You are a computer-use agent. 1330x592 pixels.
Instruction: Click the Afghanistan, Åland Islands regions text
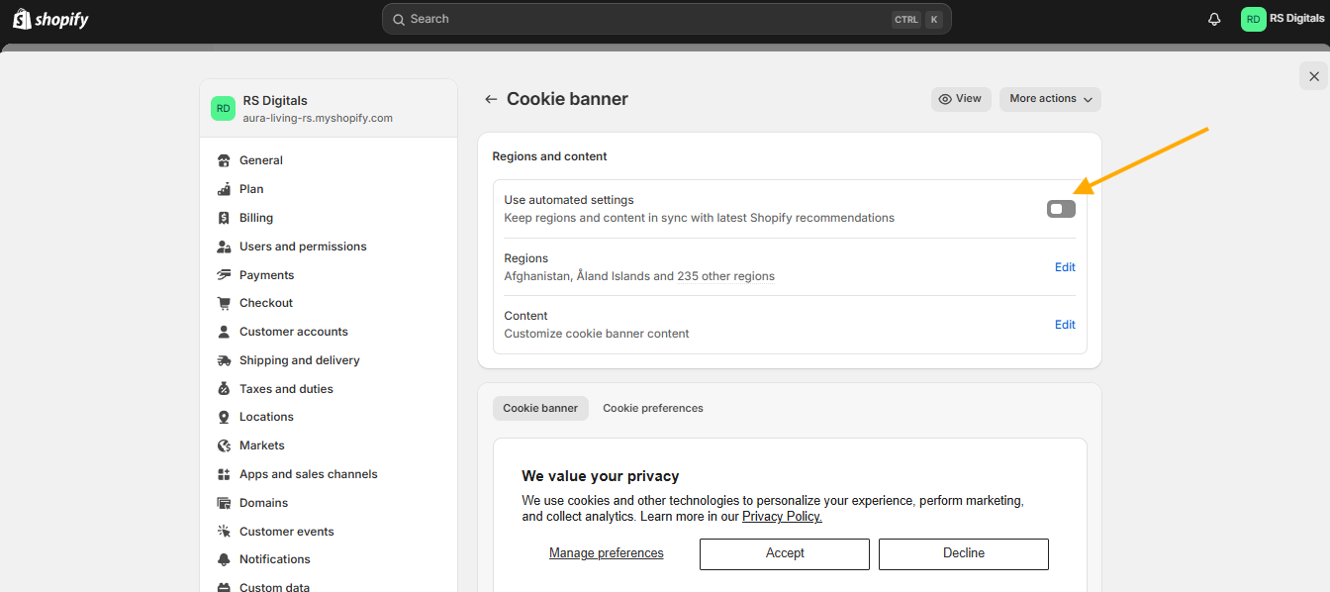pyautogui.click(x=639, y=276)
